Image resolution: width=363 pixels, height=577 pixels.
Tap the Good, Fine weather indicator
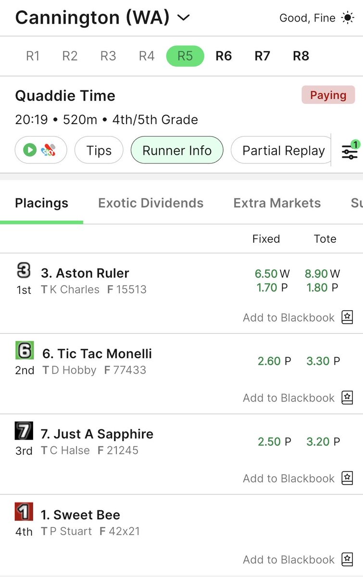click(317, 18)
